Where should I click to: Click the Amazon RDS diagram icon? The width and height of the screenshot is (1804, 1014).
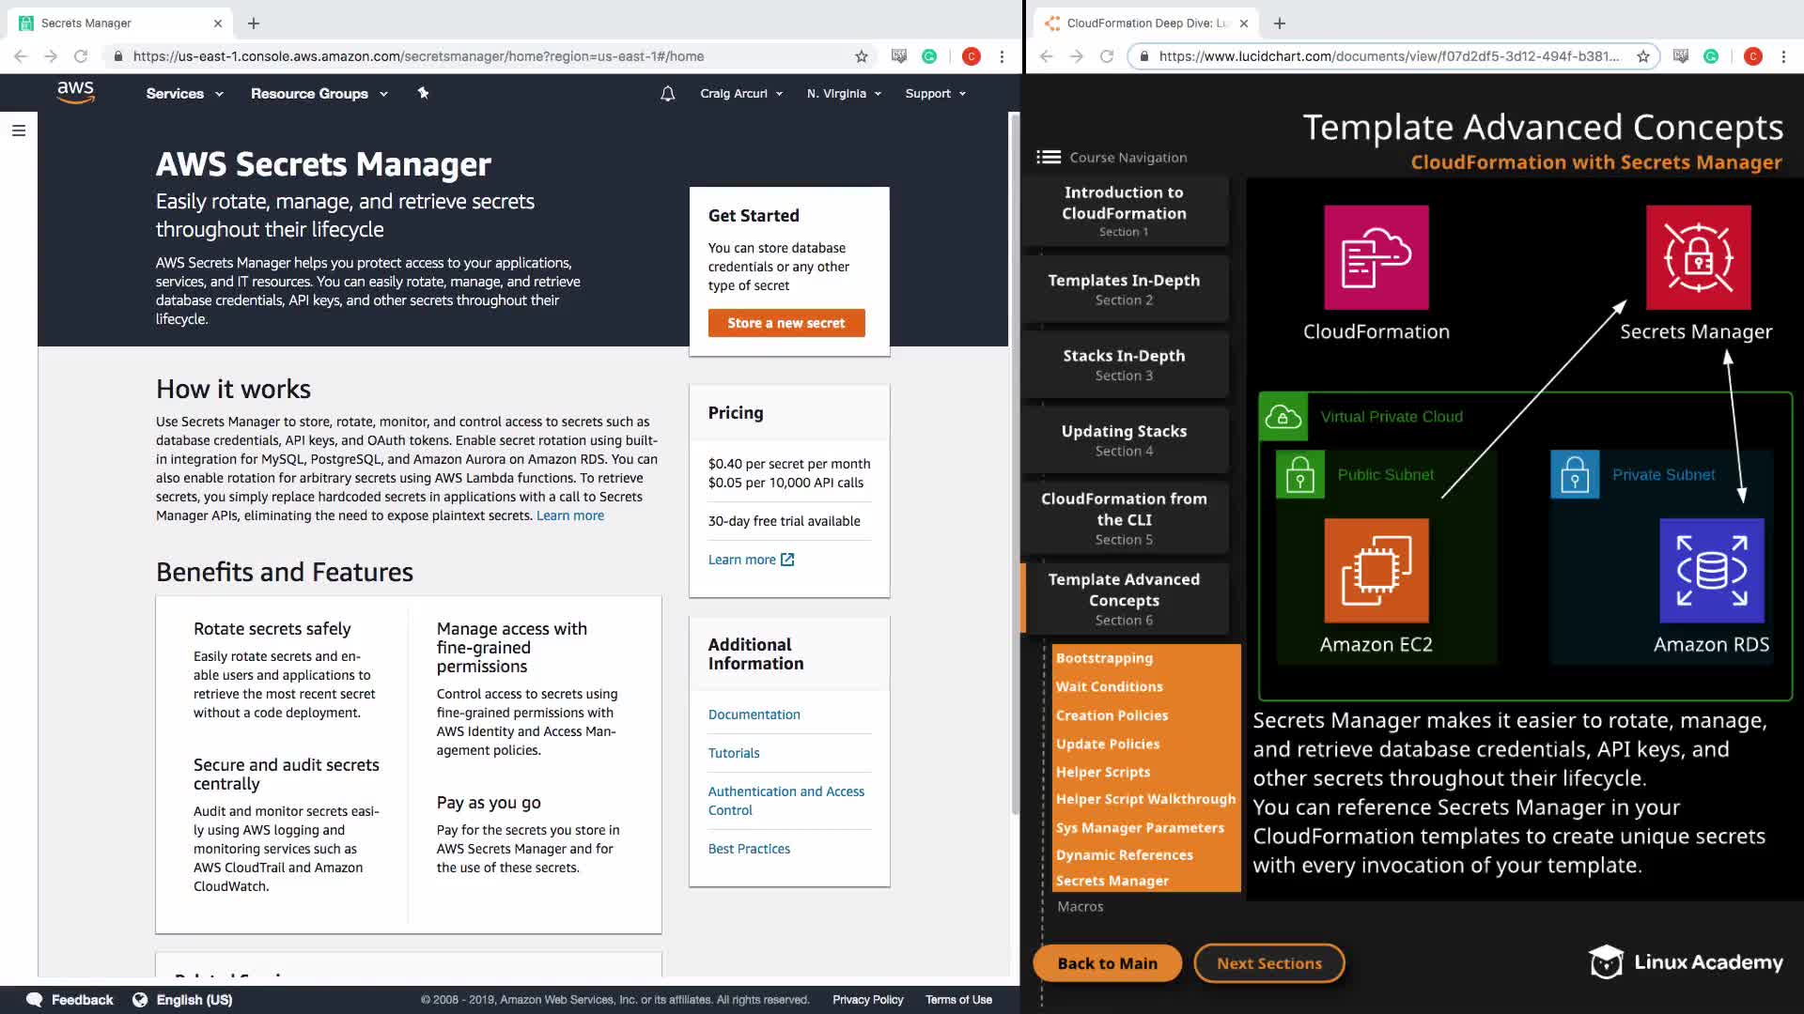point(1711,571)
